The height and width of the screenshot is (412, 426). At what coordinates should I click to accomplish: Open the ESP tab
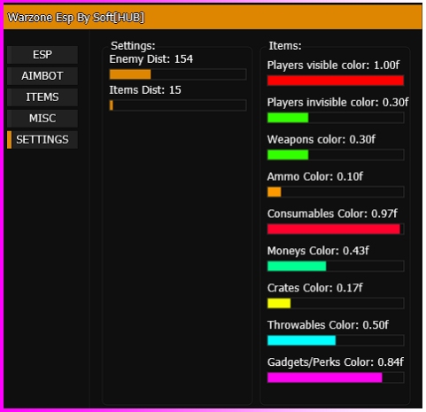point(43,55)
